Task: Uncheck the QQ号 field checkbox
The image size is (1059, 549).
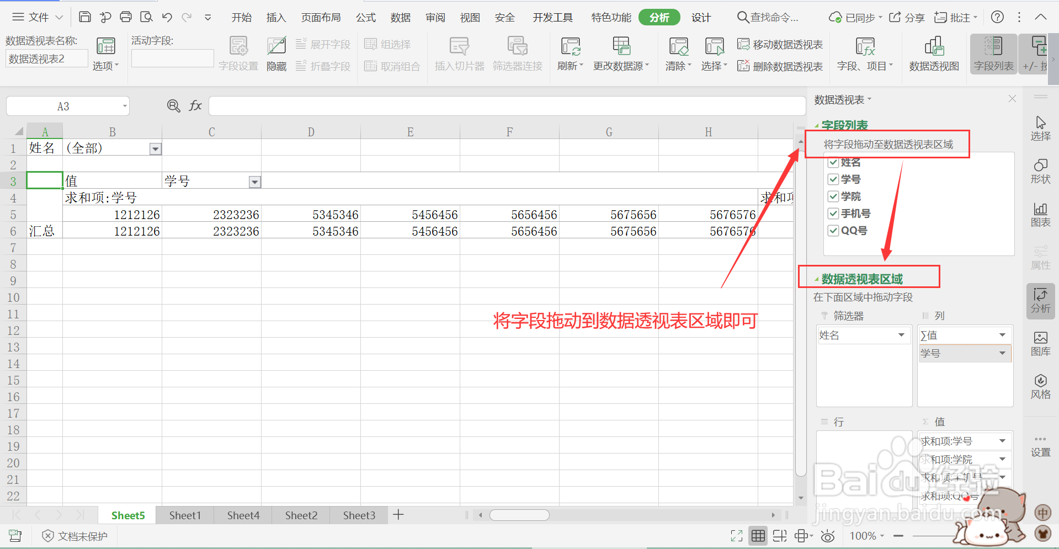Action: (x=833, y=231)
